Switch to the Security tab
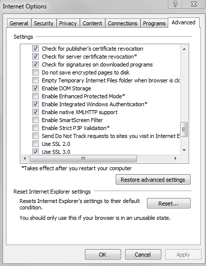The height and width of the screenshot is (266, 206). tap(44, 23)
